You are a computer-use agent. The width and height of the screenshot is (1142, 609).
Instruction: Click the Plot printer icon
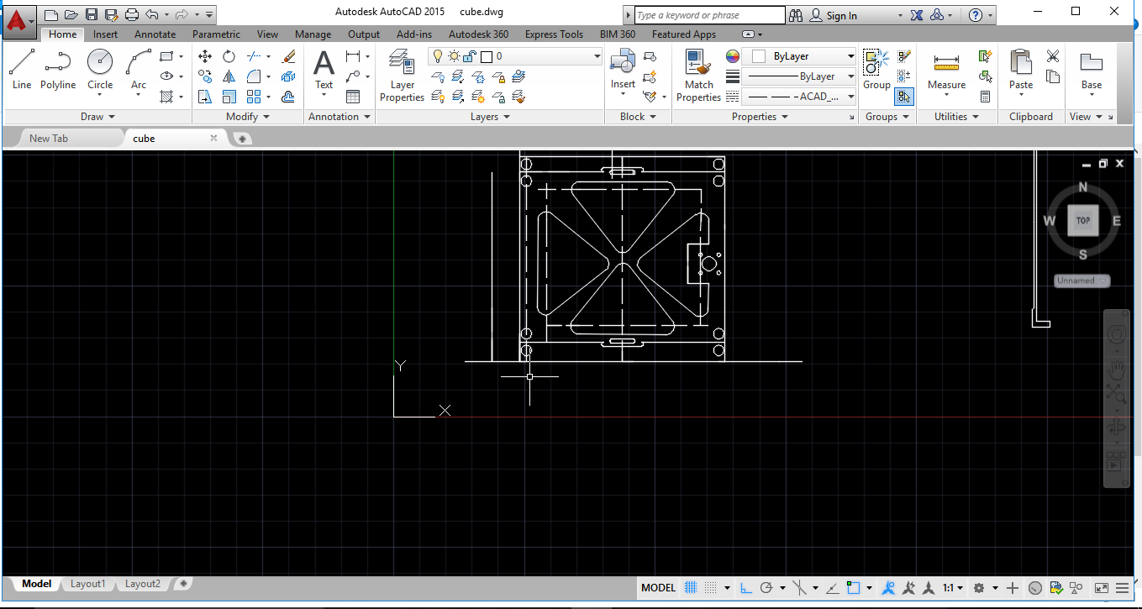131,15
